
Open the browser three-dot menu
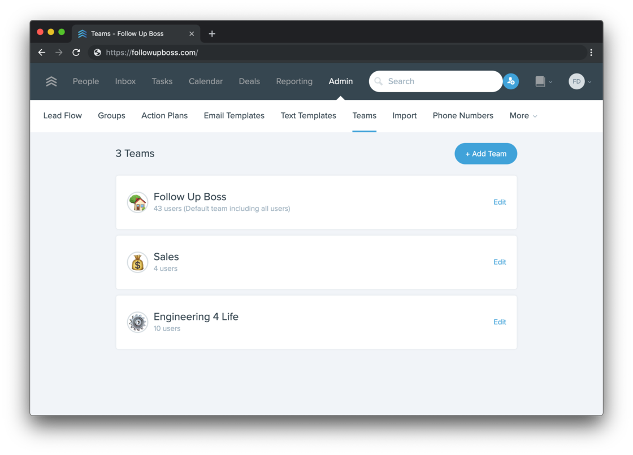(591, 53)
